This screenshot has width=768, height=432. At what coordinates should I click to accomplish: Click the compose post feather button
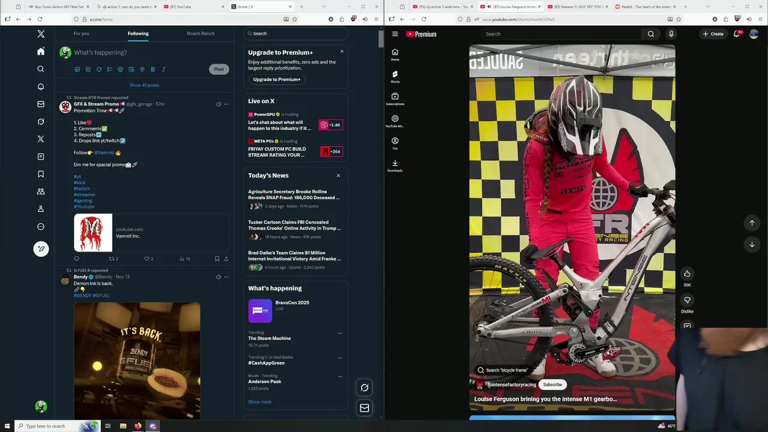41,248
